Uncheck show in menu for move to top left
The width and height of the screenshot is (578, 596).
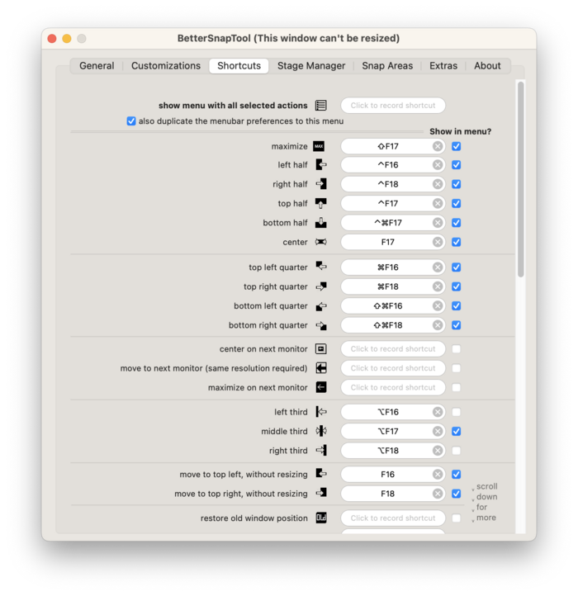[x=457, y=475]
